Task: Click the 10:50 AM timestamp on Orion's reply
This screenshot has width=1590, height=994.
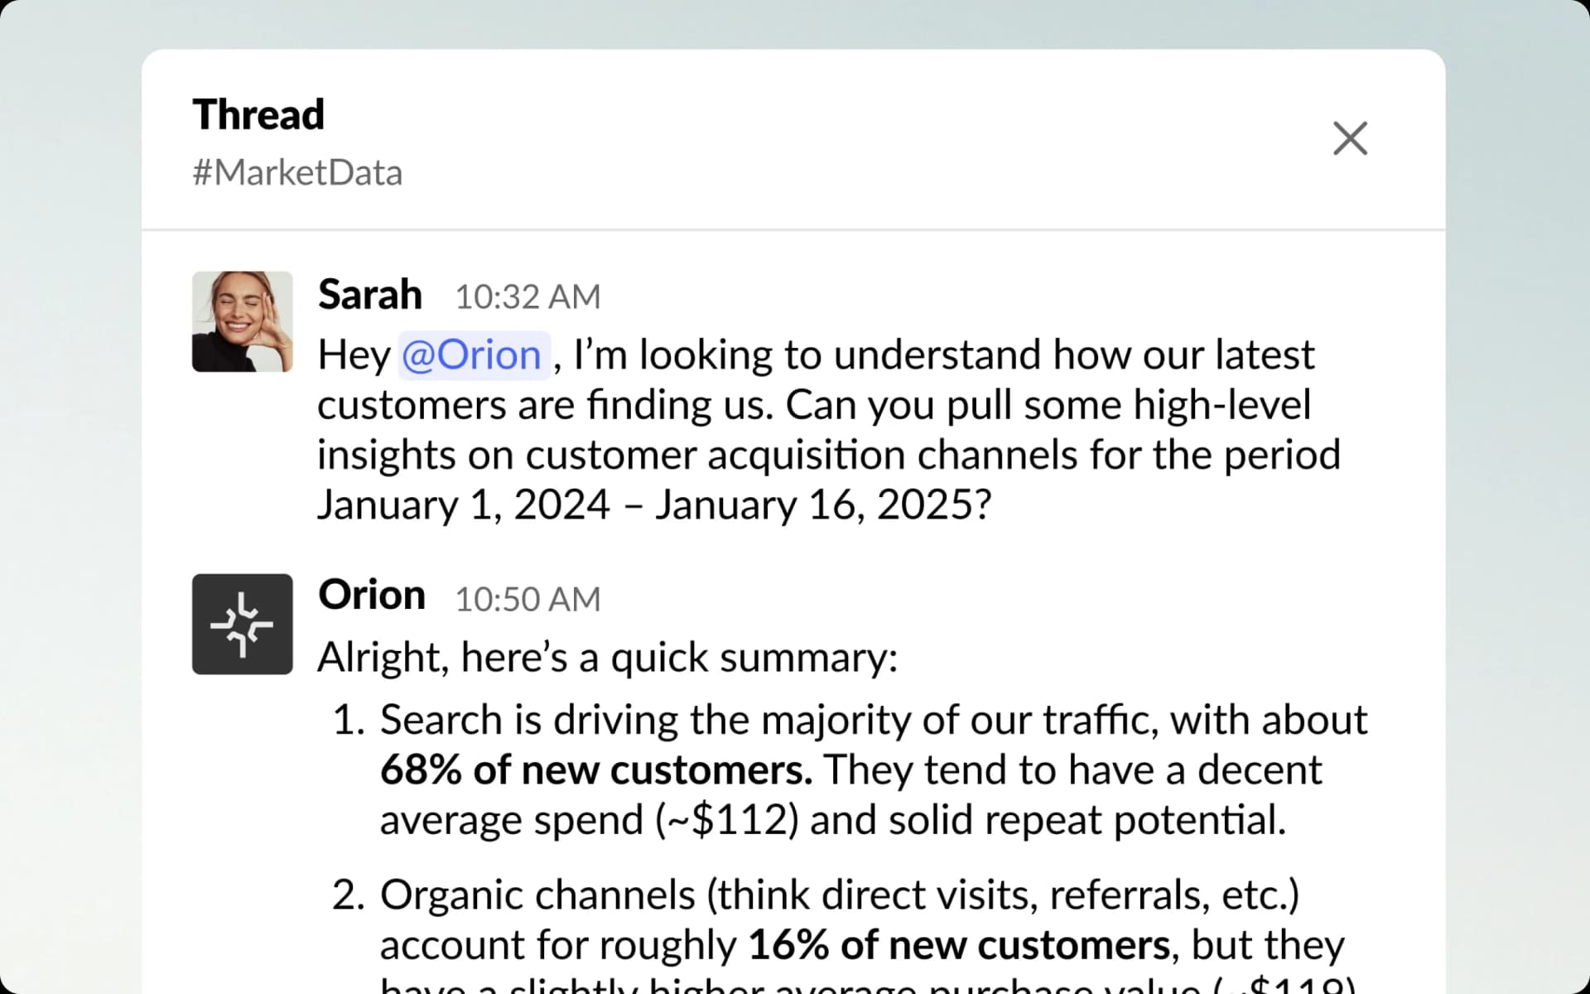Action: (x=528, y=598)
